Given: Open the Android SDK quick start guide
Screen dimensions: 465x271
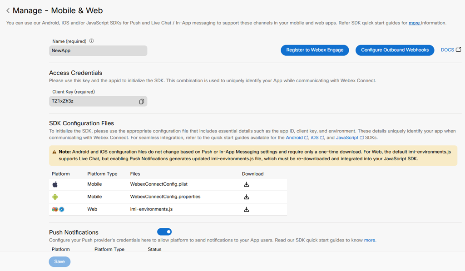Looking at the screenshot, I should pyautogui.click(x=296, y=137).
